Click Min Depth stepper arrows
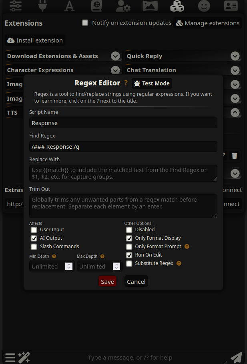The height and width of the screenshot is (364, 247). [69, 266]
